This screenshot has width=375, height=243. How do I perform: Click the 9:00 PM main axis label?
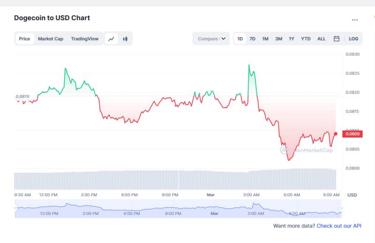coord(170,195)
